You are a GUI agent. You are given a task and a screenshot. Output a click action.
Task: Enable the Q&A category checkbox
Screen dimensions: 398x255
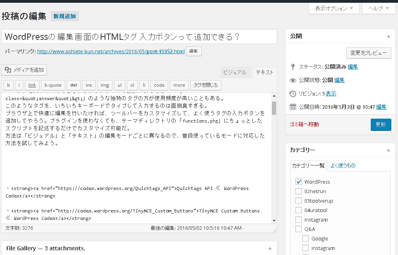(298, 229)
